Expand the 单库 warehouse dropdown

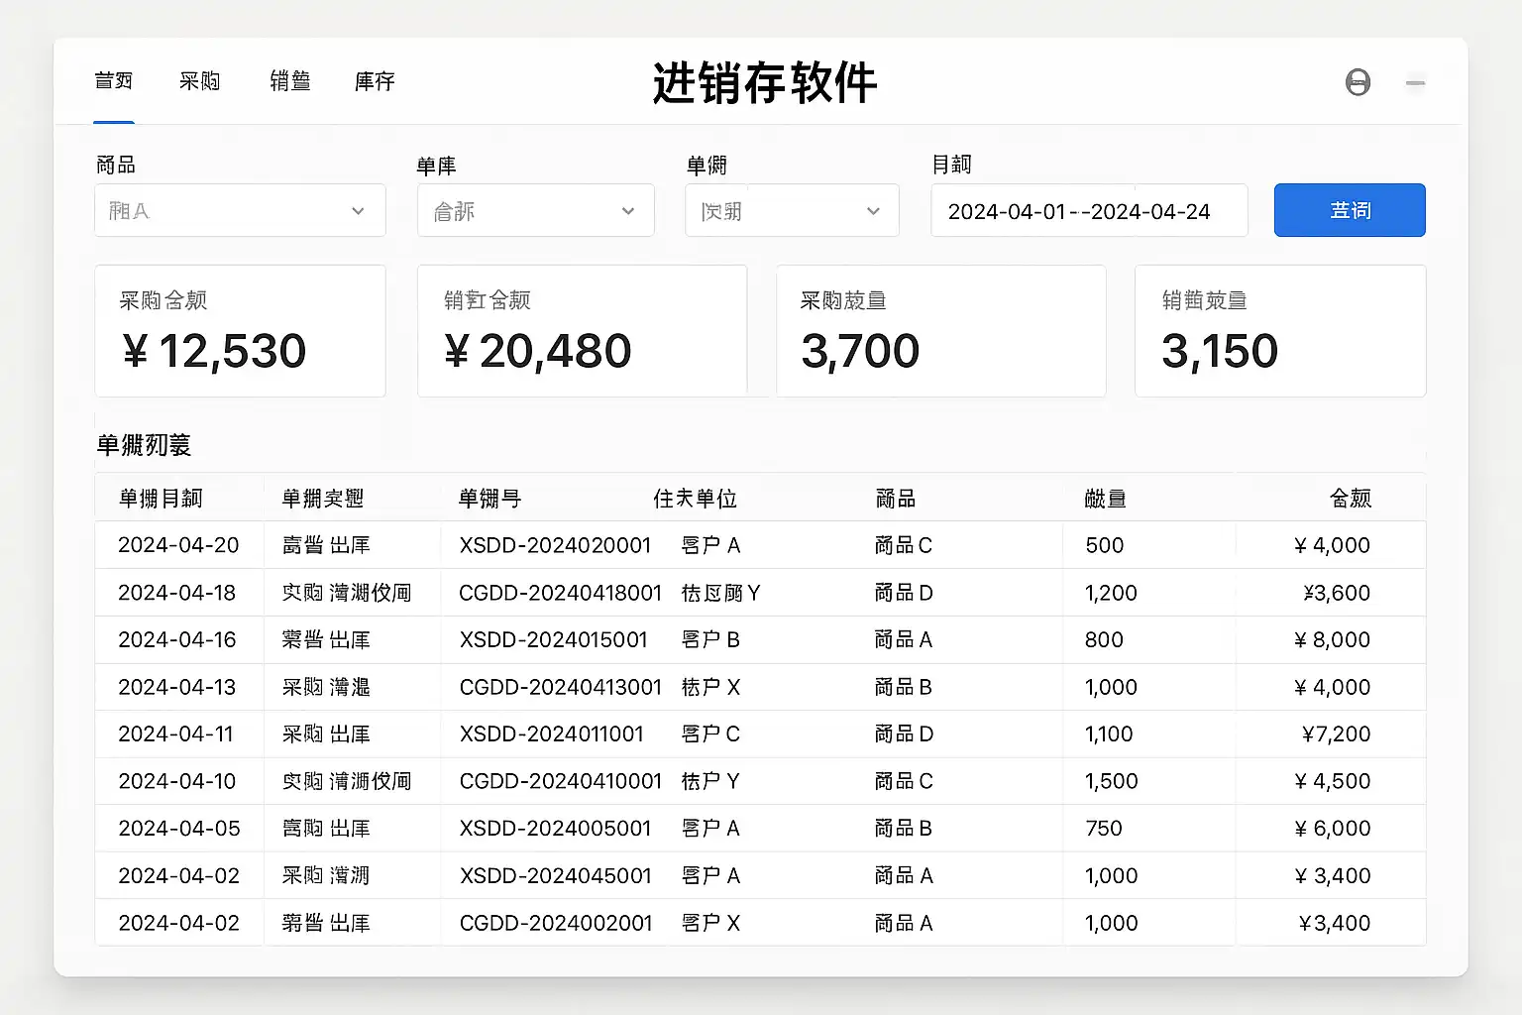point(535,210)
